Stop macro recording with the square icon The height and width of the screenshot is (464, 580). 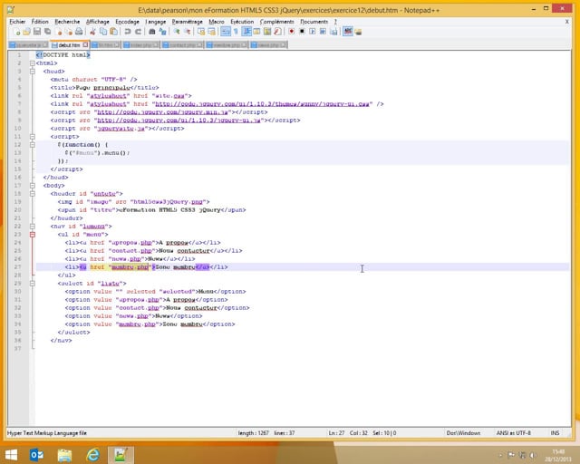coord(302,32)
